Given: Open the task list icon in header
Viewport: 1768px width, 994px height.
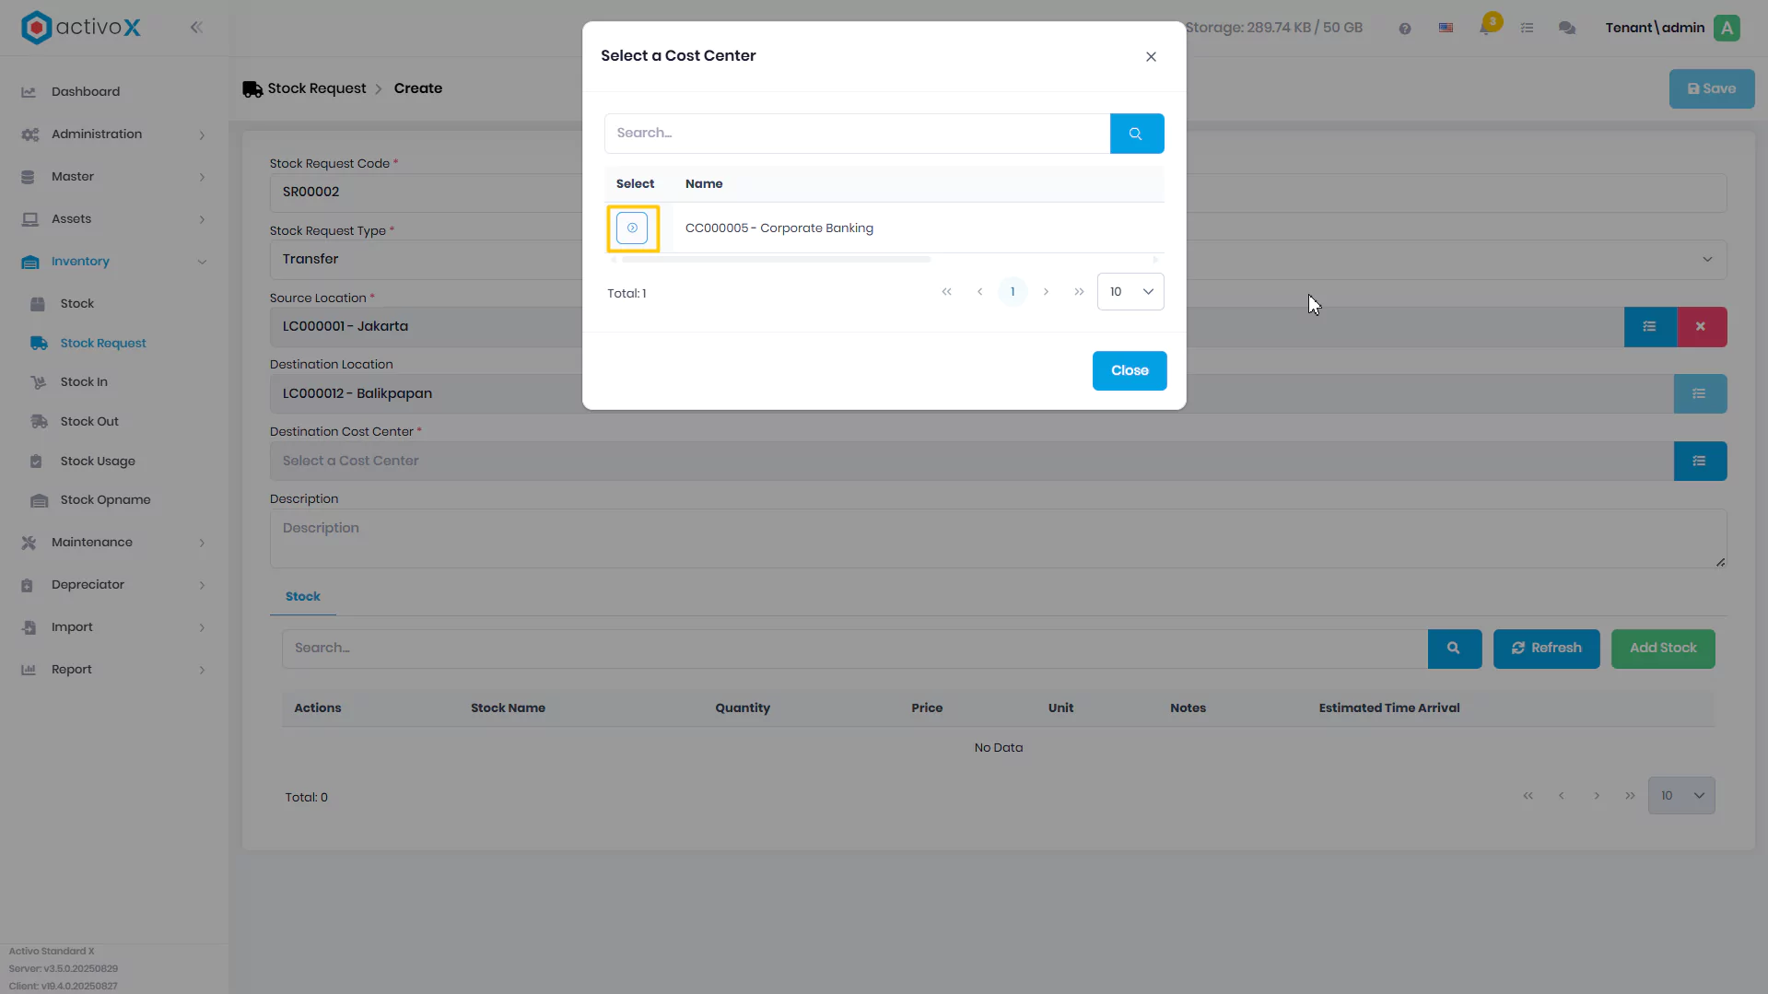Looking at the screenshot, I should tap(1527, 29).
